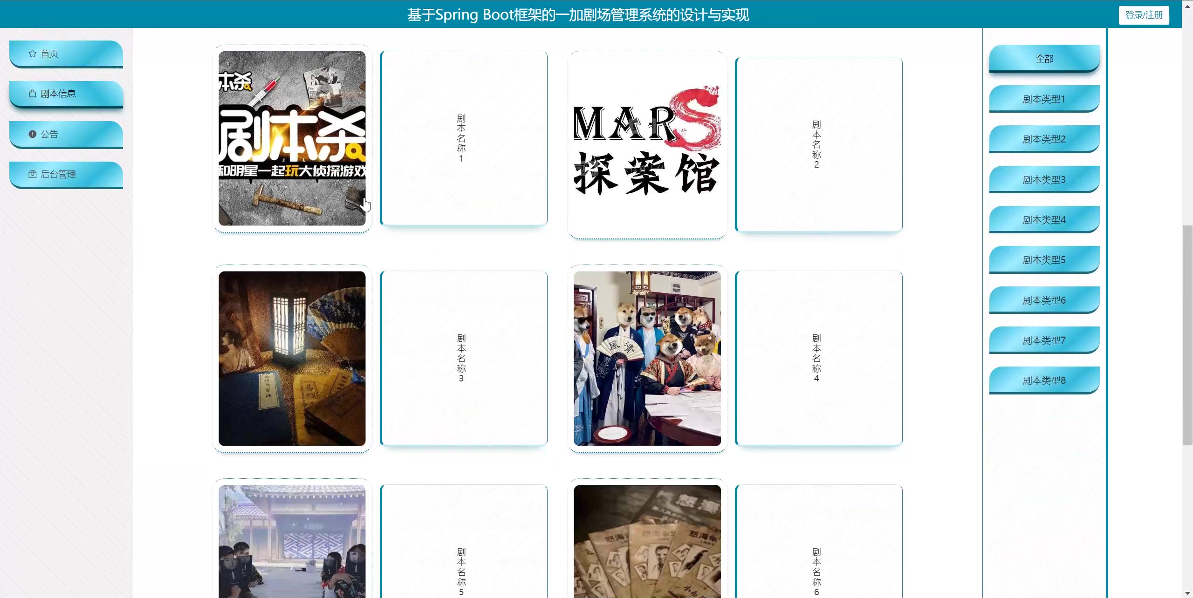Click the icon beside 后台管理

[32, 174]
